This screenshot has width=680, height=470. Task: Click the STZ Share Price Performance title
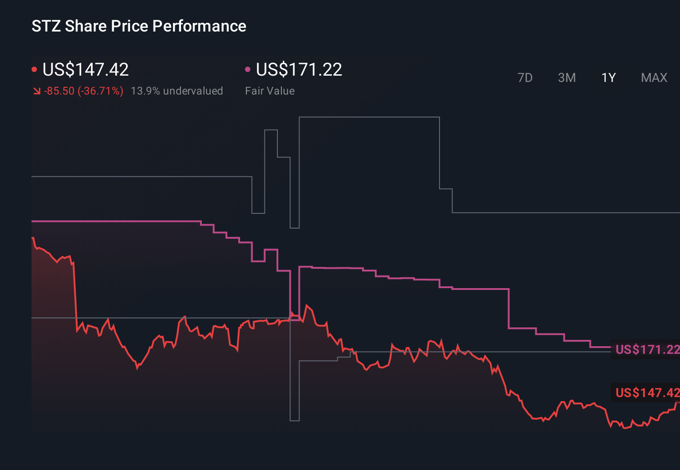139,26
